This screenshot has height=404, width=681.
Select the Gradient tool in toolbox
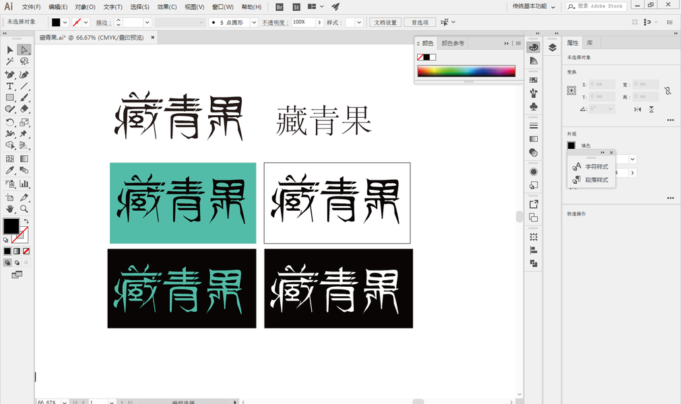click(24, 159)
